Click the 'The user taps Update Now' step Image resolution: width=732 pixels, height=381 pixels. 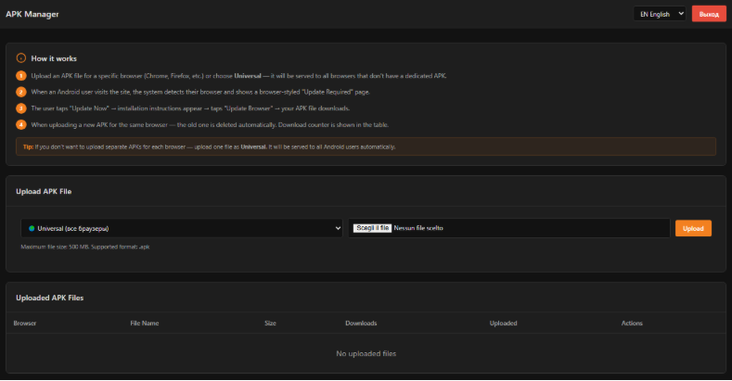tap(190, 108)
